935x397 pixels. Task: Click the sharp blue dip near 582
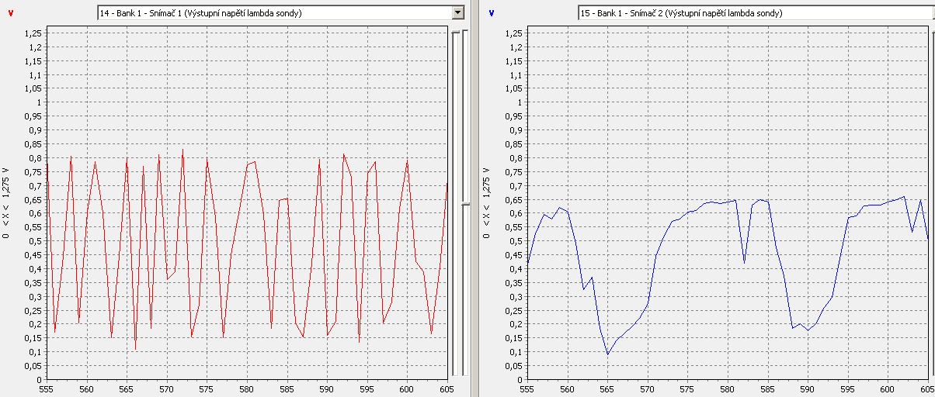pos(744,263)
